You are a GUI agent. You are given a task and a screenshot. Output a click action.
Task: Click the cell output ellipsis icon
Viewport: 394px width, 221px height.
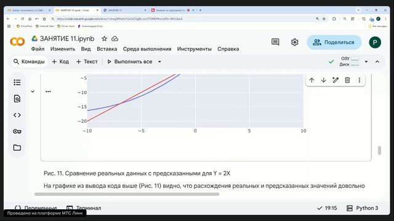click(48, 91)
